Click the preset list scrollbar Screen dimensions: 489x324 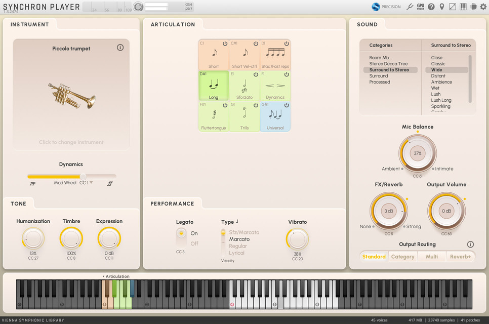point(470,79)
